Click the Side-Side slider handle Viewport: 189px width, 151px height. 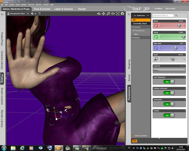coord(176,48)
